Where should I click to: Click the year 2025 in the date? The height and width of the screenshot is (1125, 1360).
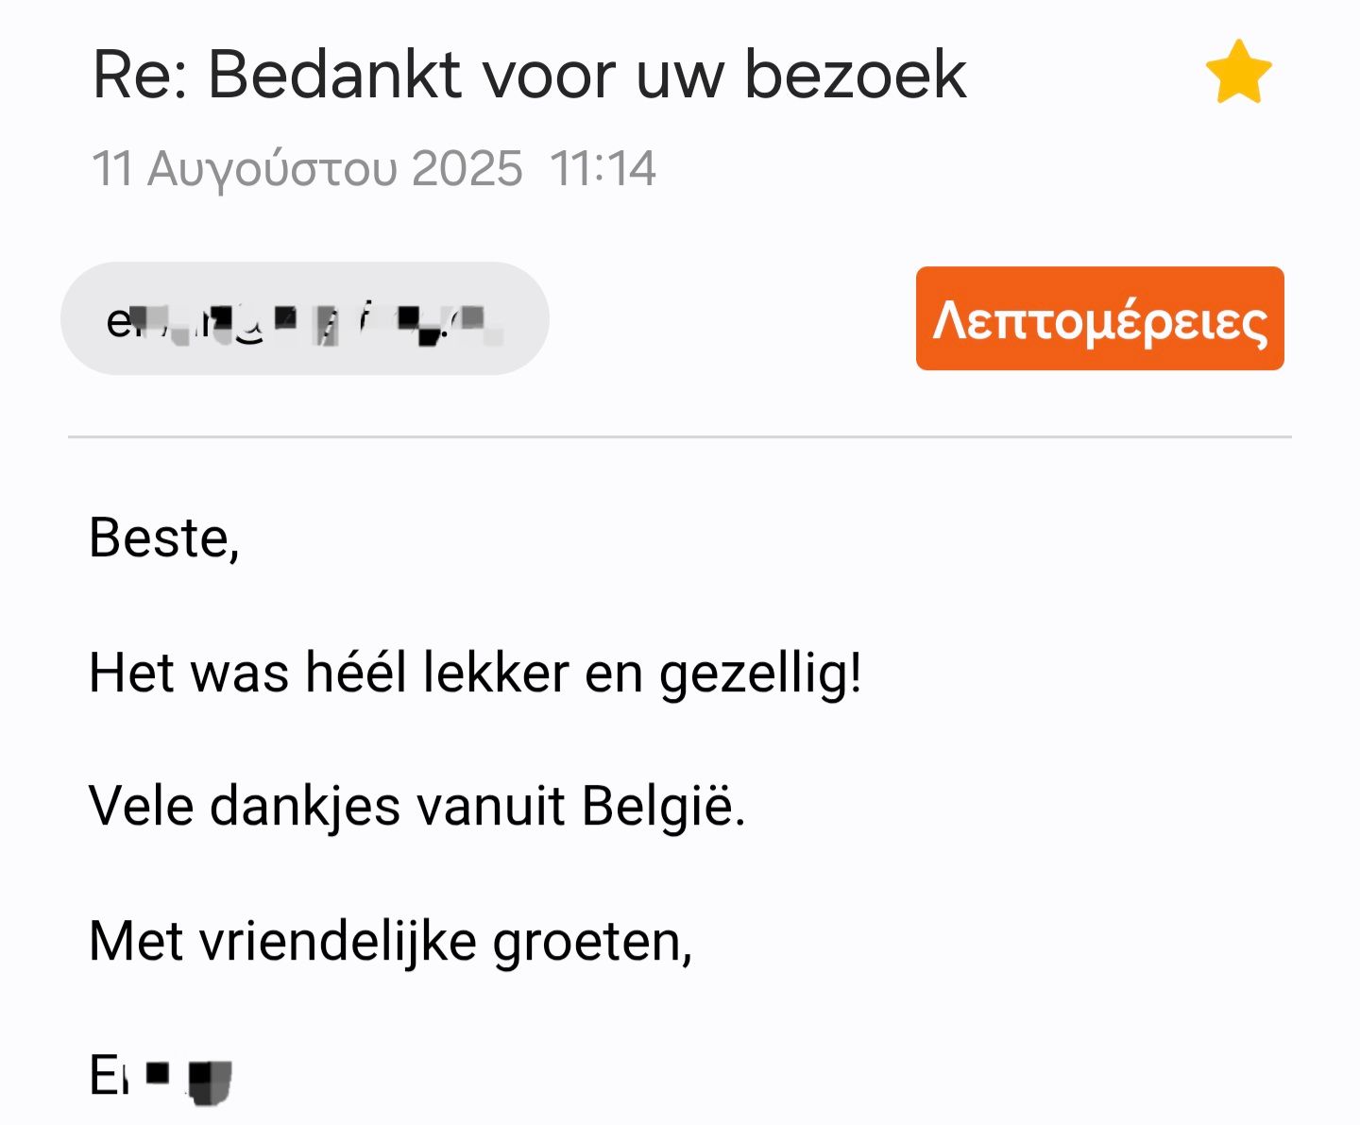click(x=467, y=170)
